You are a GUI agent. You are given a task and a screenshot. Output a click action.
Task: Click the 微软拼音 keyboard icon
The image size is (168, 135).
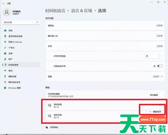pyautogui.click(x=50, y=106)
